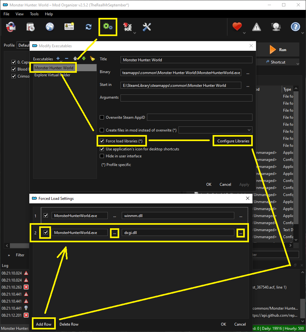306x332 pixels.
Task: Confirm OK in Forced Load Settings
Action: 223,324
